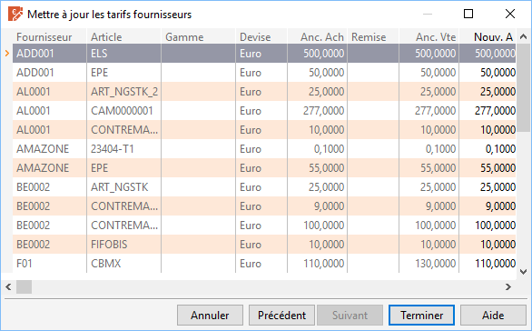Open help with the Aide button
532x331 pixels.
pos(493,315)
